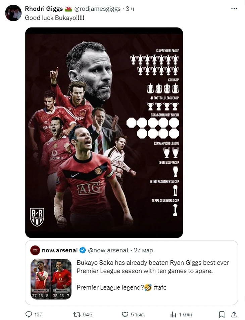
Task: Open the Rhodri Giggs display name
Action: point(44,9)
